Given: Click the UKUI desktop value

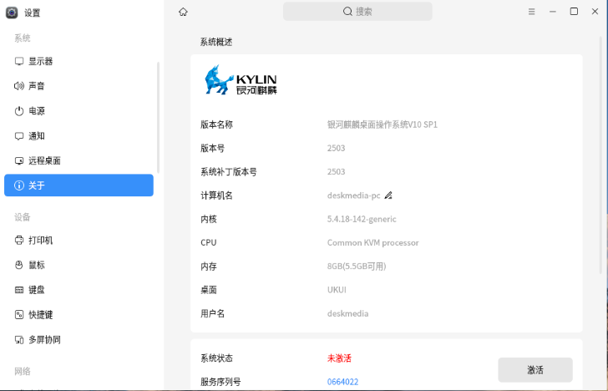Looking at the screenshot, I should tap(337, 290).
